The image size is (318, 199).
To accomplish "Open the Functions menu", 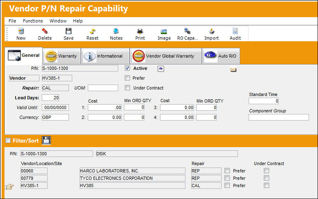I will click(33, 21).
